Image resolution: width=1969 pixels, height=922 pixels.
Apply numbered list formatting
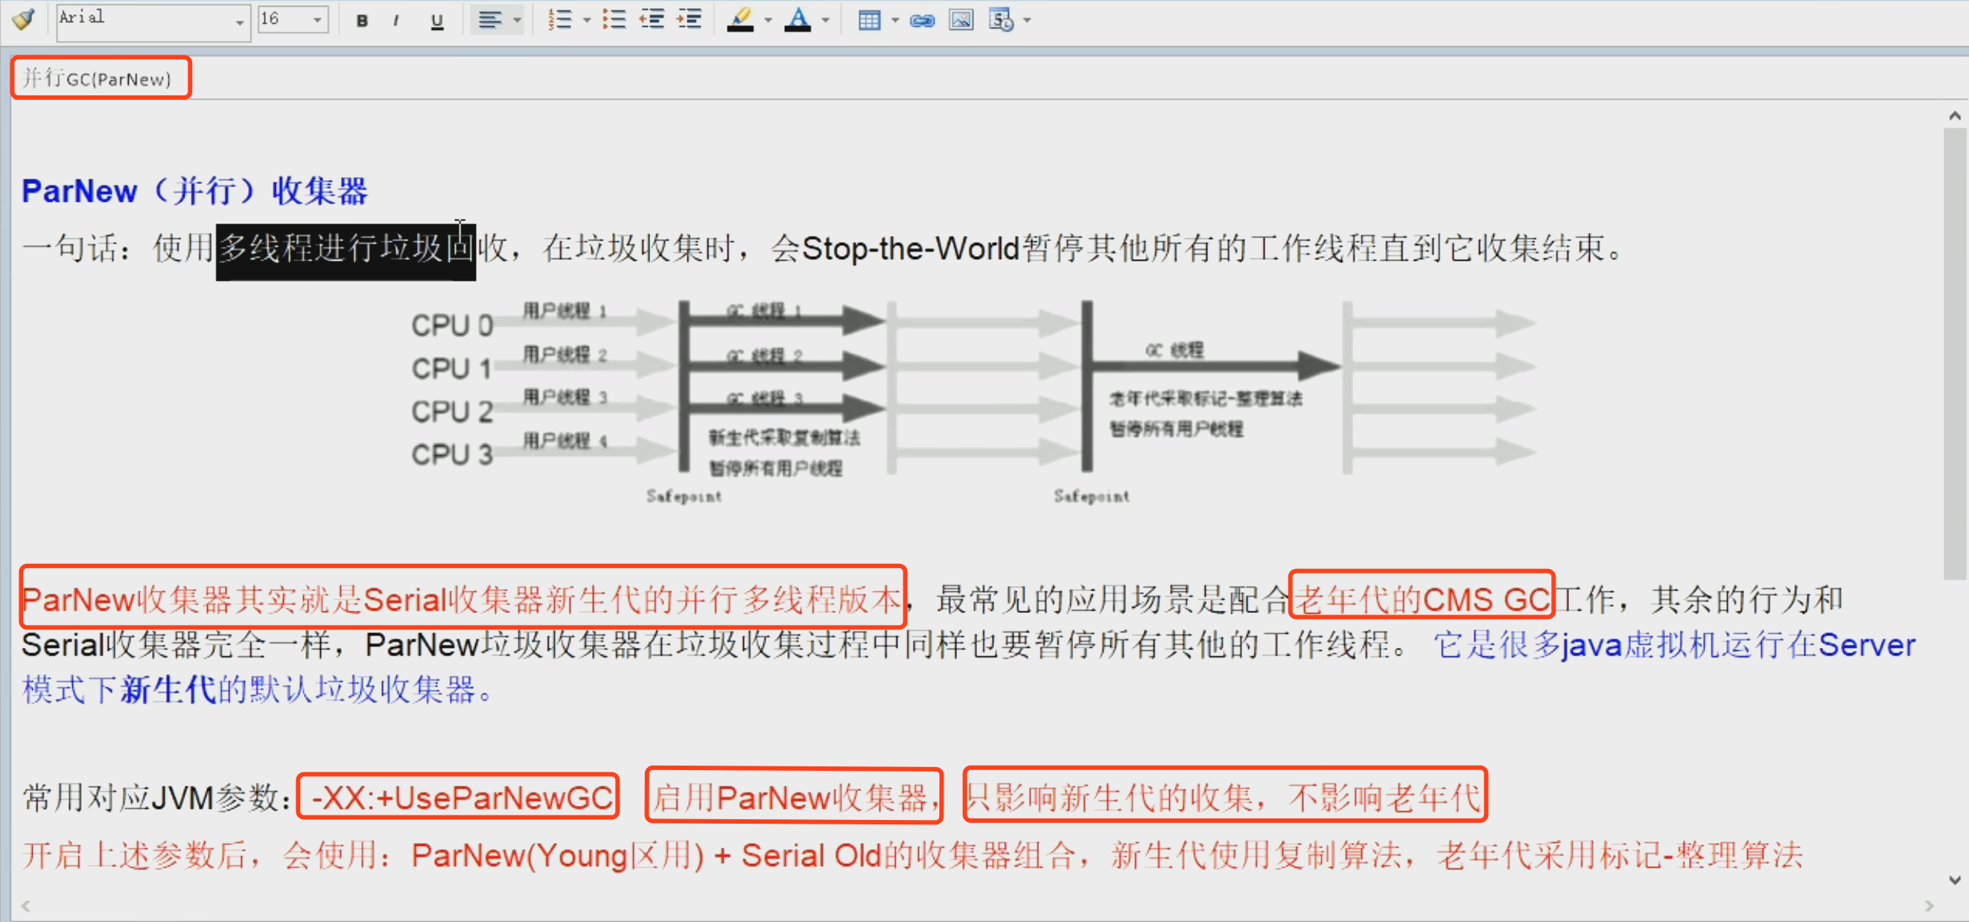point(559,21)
